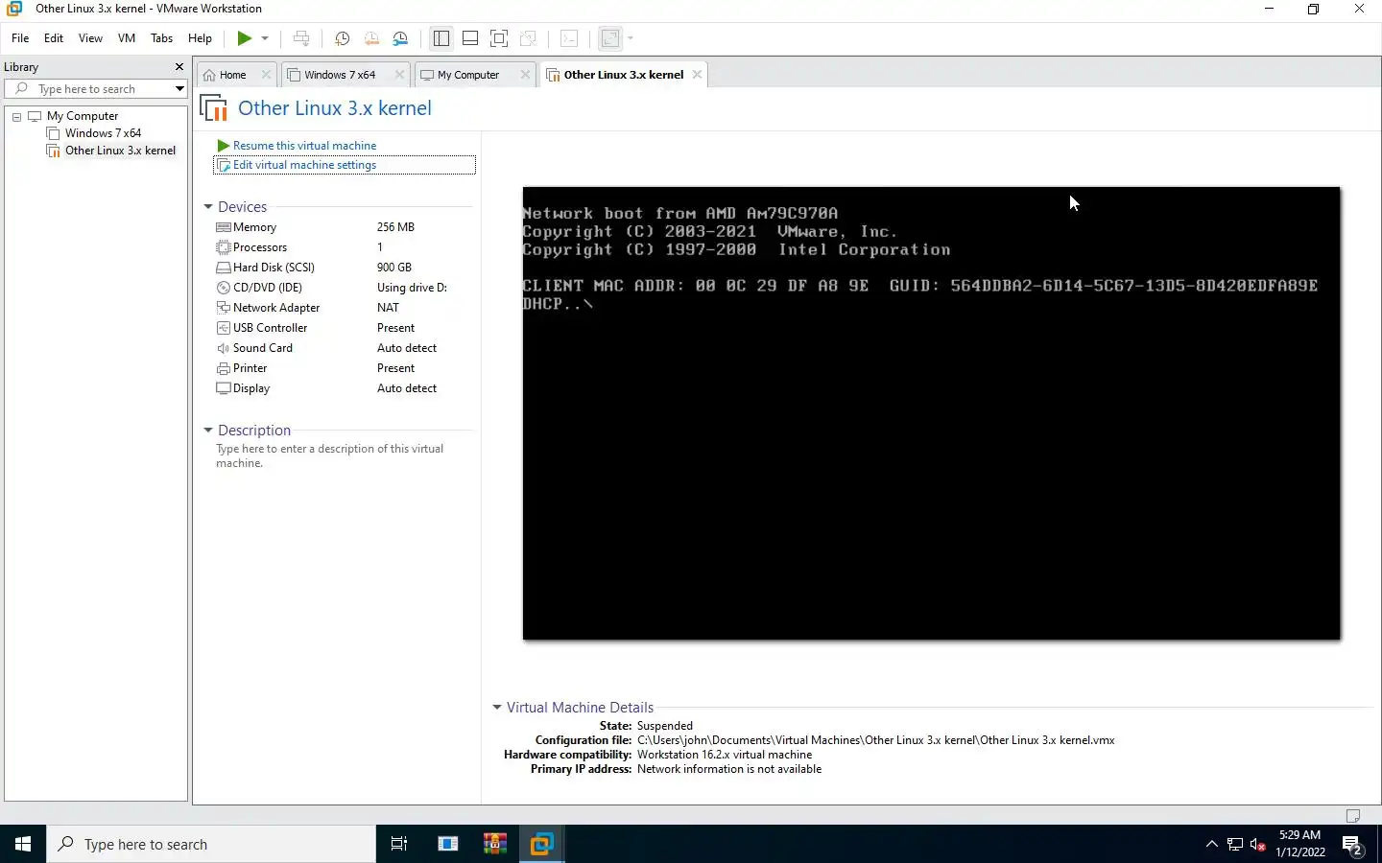Switch to the My Computer tab
Screen dimensions: 1382x863
pos(468,75)
